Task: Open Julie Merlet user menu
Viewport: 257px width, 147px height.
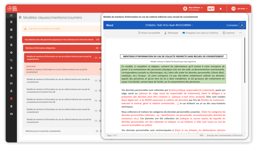Action: 242,9
